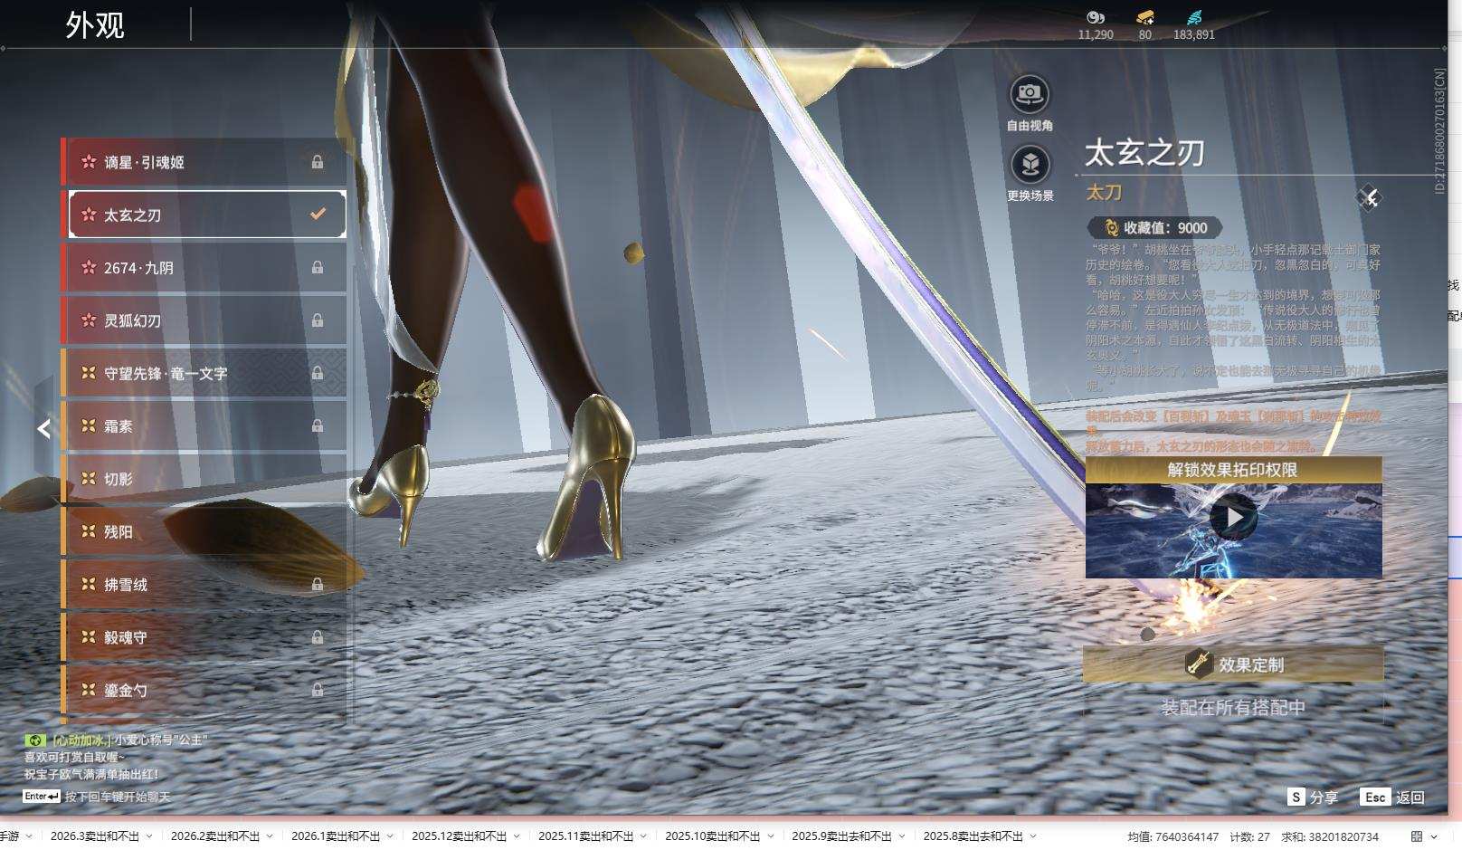Open the 2025.12卖出和不出 sheet tab dropdown
Image resolution: width=1462 pixels, height=850 pixels.
coord(517,836)
